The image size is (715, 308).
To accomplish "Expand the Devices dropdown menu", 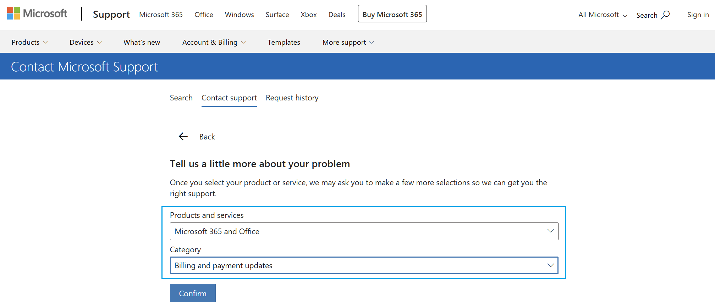I will pos(86,42).
